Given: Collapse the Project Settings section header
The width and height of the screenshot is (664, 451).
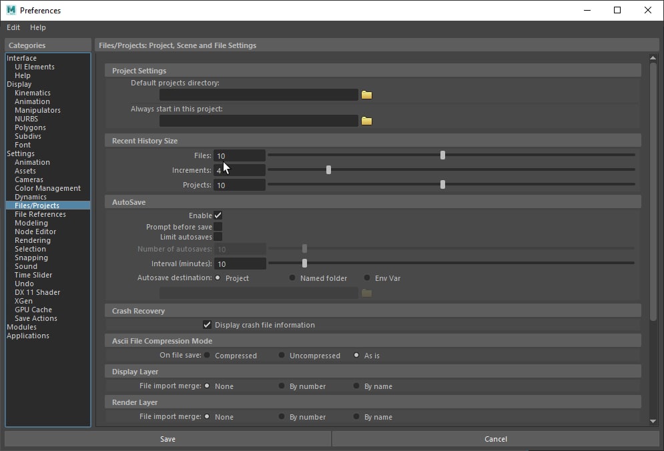Looking at the screenshot, I should click(x=373, y=71).
